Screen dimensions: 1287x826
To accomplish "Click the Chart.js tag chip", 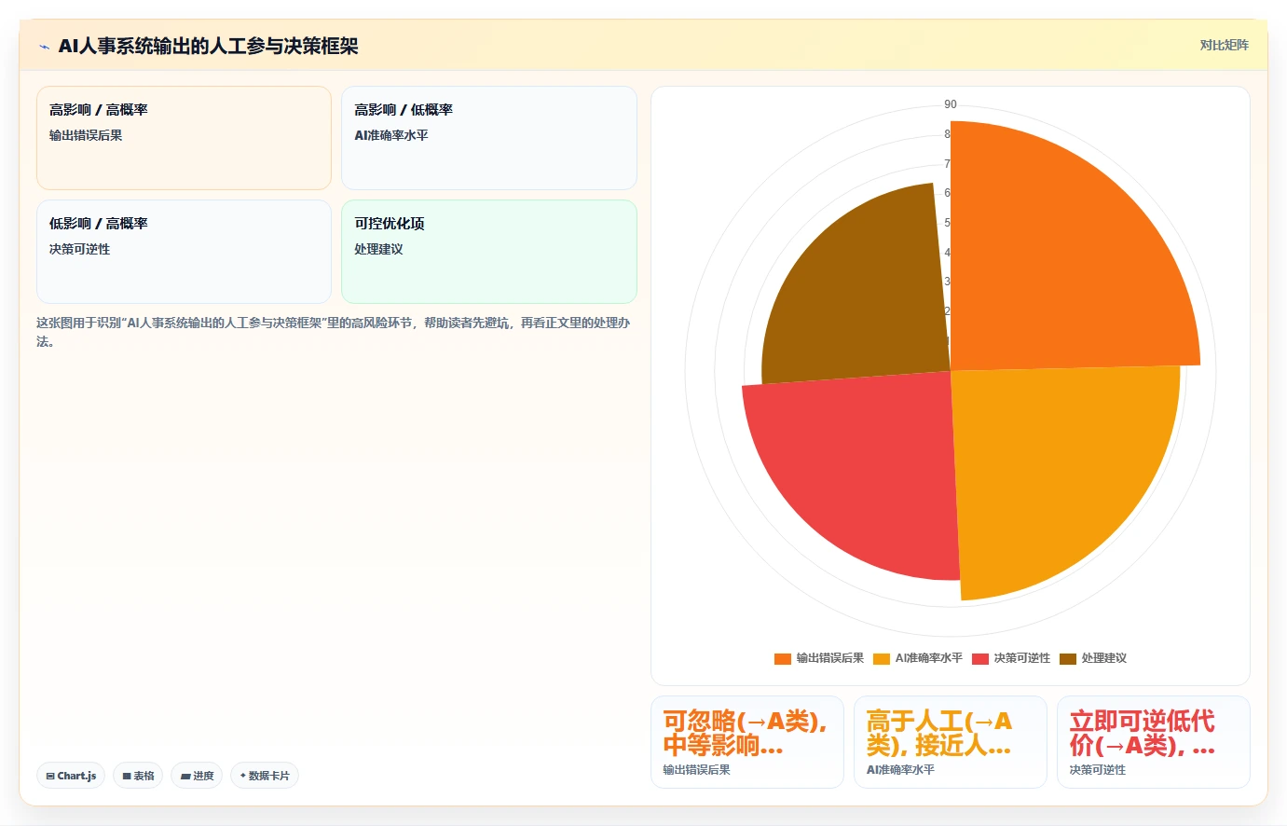I will pyautogui.click(x=71, y=776).
